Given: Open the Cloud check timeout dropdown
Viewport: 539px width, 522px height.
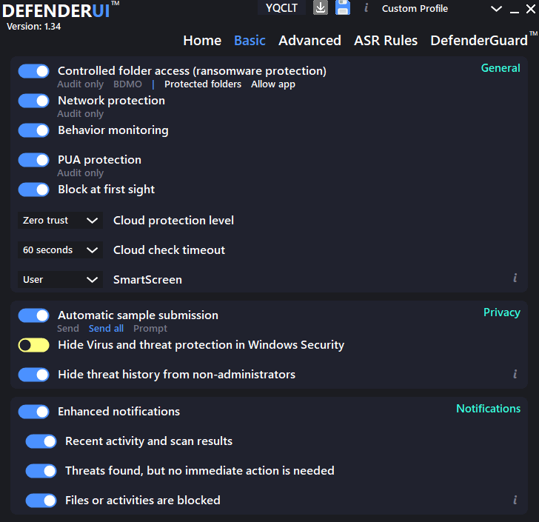Looking at the screenshot, I should 60,250.
